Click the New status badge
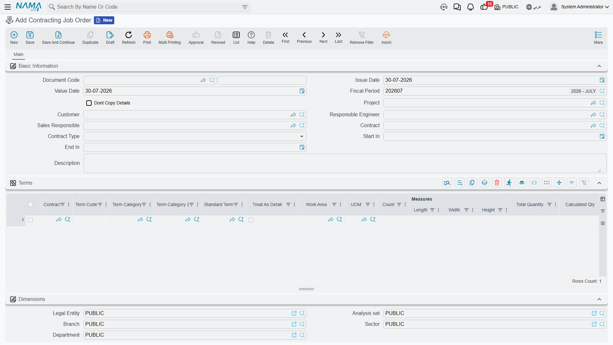The image size is (613, 345). [x=104, y=20]
